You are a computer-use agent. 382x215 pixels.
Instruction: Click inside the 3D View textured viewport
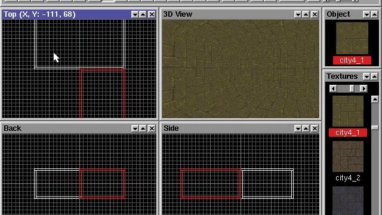[241, 69]
